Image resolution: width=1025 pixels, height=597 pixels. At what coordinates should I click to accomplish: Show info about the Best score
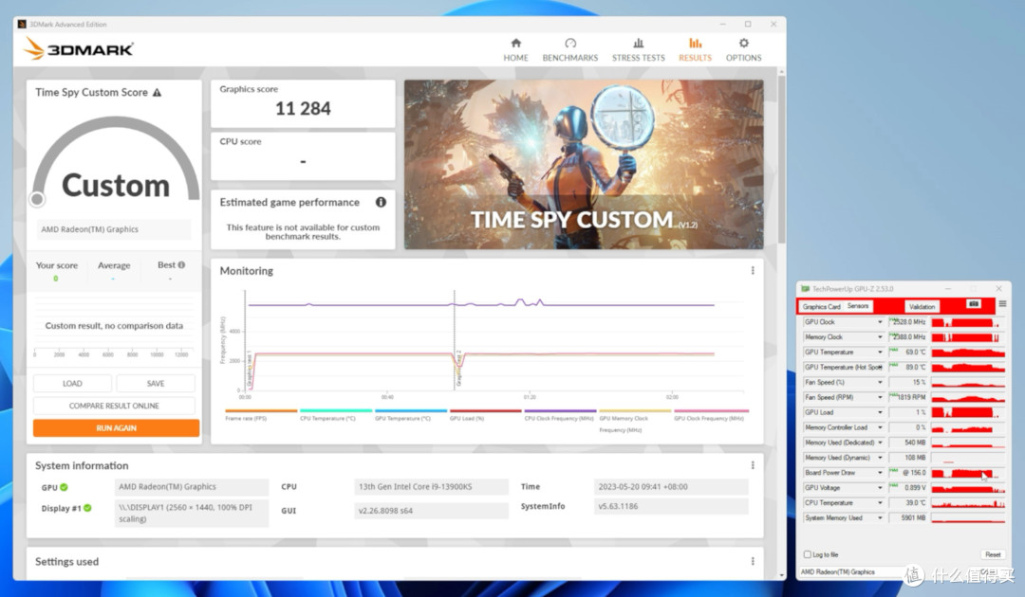181,265
